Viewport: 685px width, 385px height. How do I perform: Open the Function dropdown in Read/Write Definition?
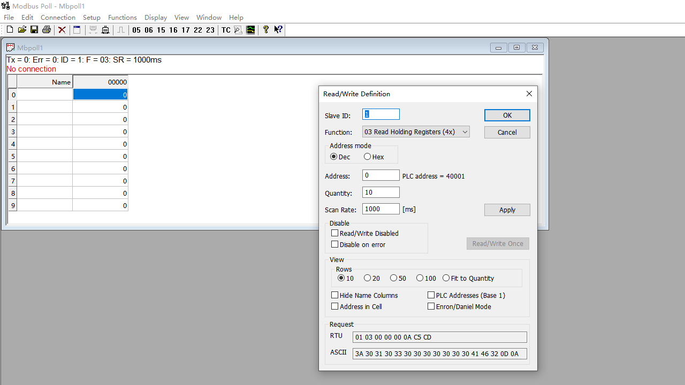[465, 132]
